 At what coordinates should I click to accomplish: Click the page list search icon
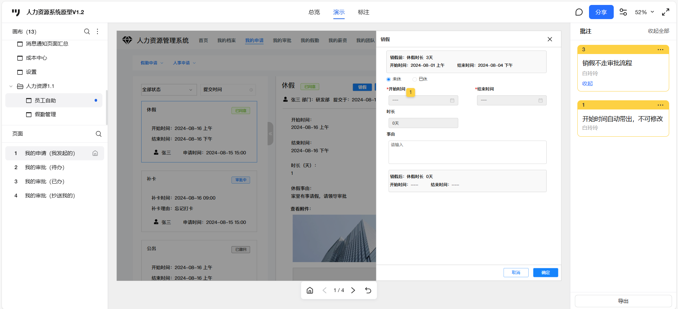click(99, 134)
